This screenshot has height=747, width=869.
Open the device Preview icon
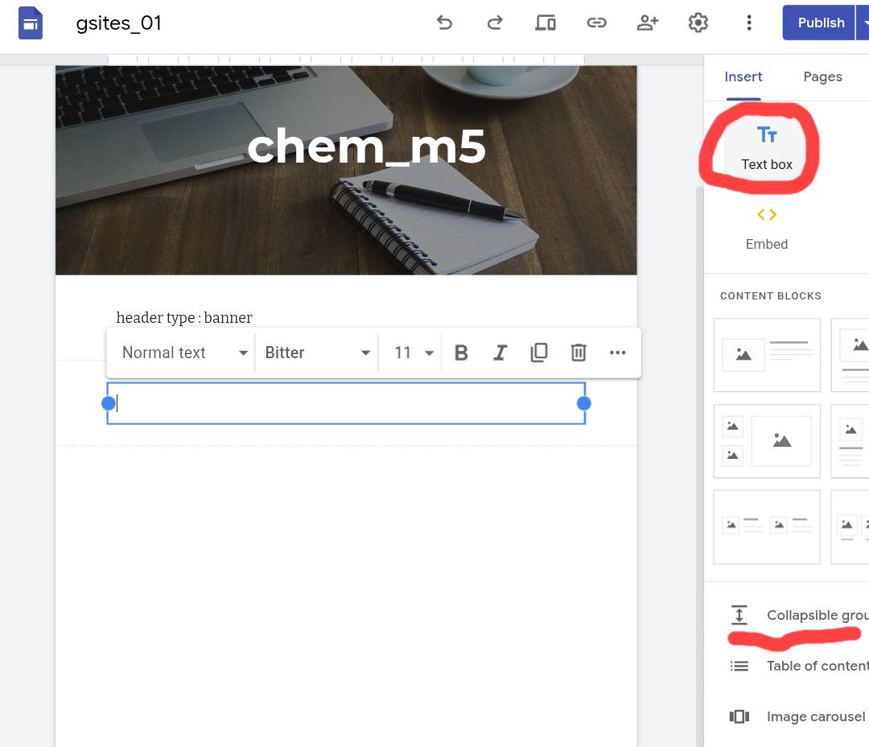546,23
